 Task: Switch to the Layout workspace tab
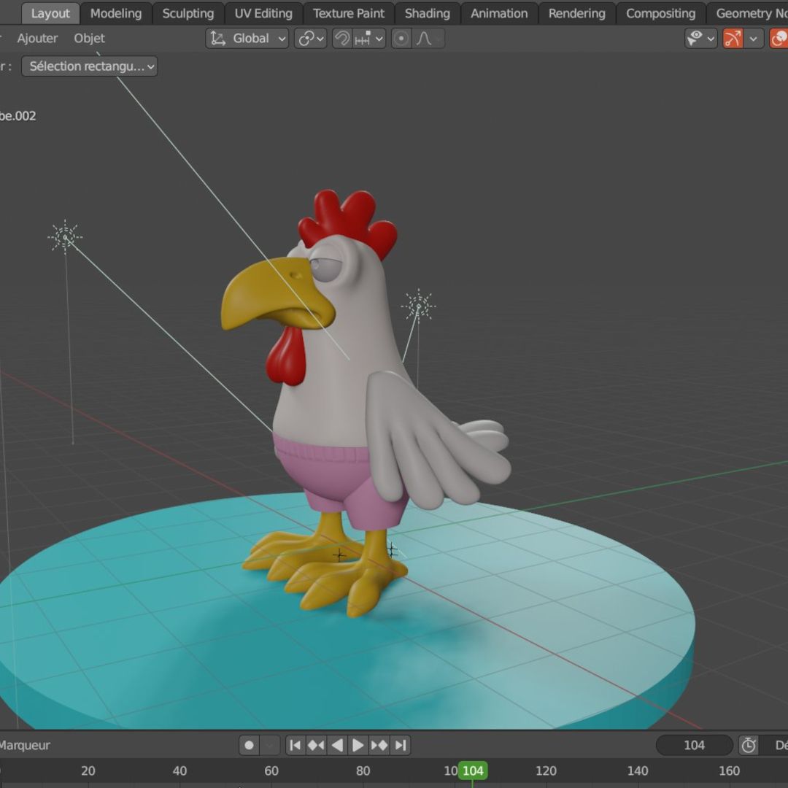point(50,13)
